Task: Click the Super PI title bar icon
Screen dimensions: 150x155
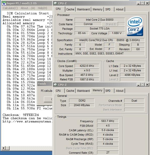Action: (x=4, y=3)
